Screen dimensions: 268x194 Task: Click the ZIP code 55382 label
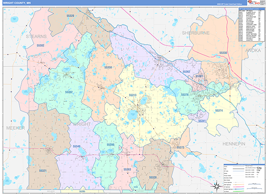tap(41, 45)
